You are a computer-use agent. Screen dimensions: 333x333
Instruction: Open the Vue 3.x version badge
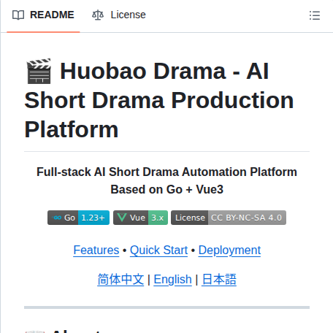click(140, 218)
